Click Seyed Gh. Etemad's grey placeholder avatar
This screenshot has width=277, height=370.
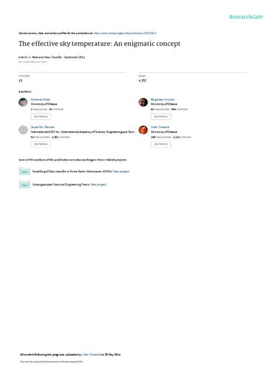(x=23, y=130)
